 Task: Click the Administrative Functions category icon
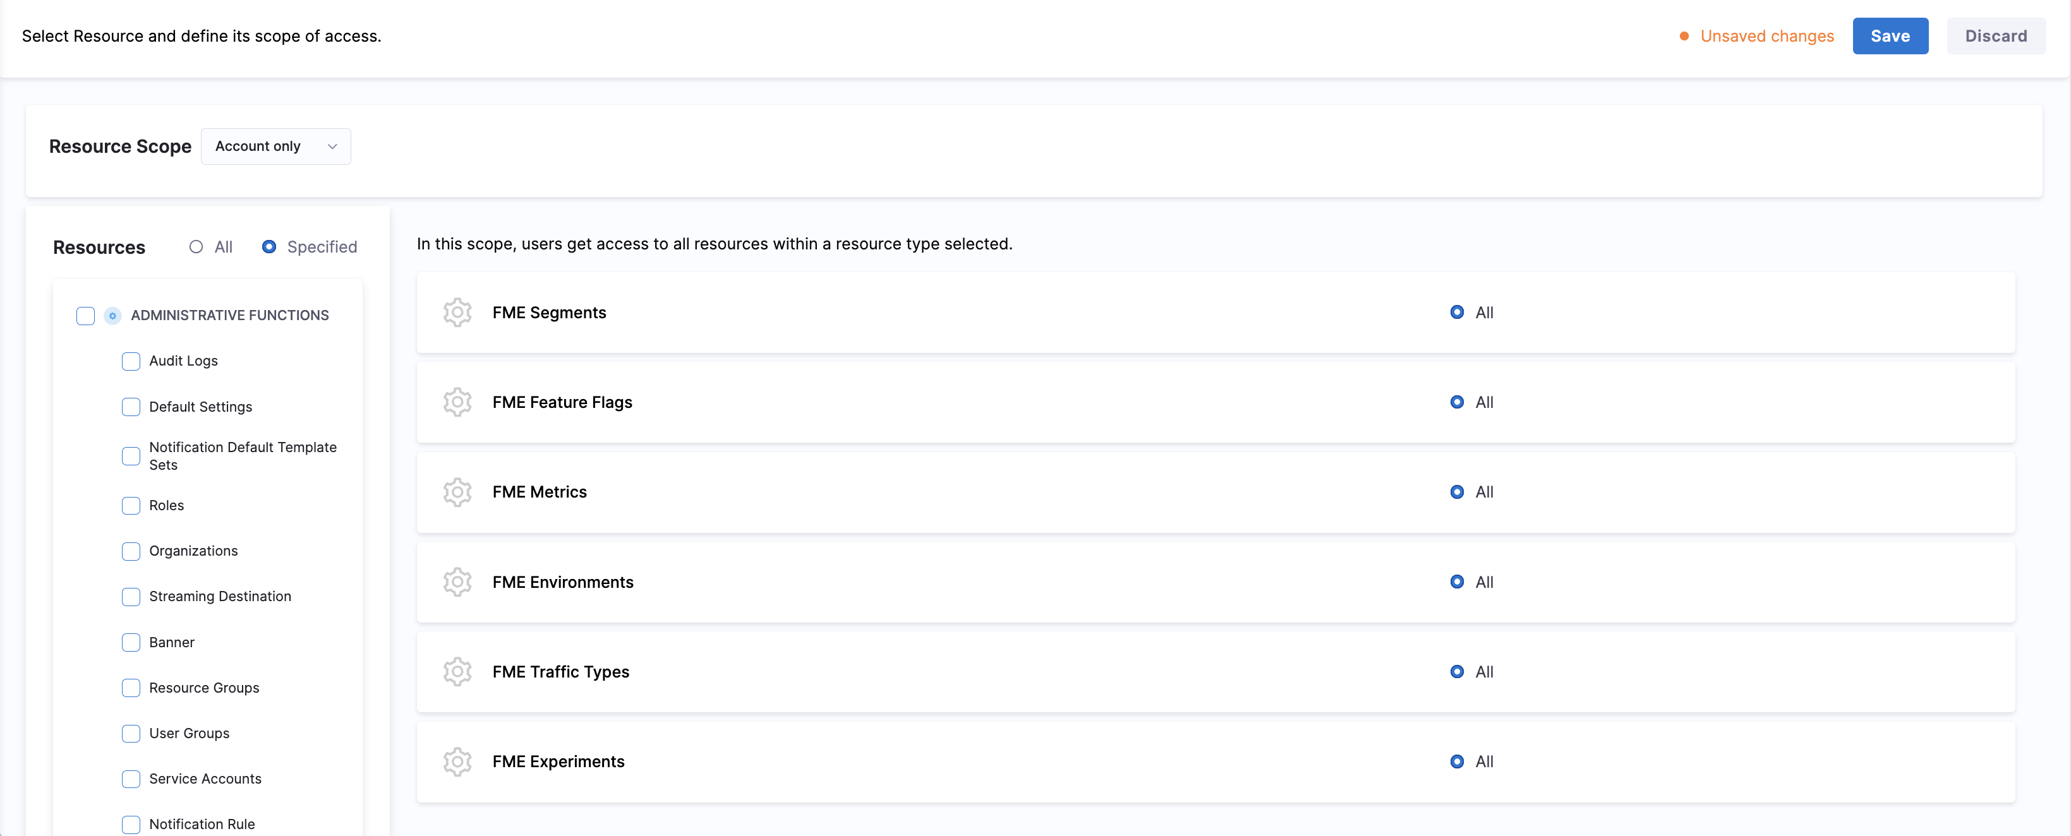point(112,315)
